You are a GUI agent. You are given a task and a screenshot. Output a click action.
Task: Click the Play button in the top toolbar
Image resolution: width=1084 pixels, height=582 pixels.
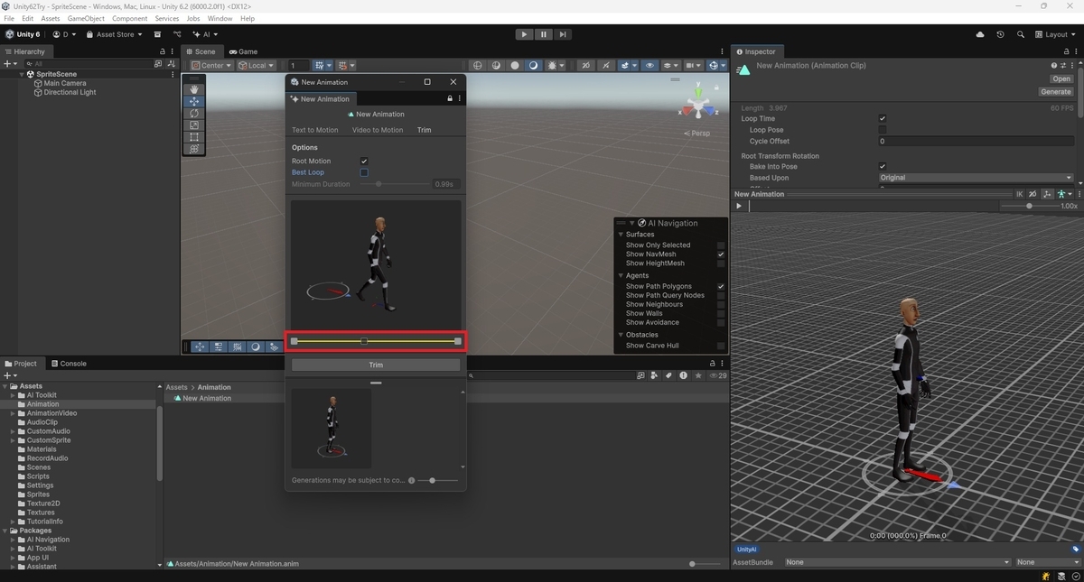[x=524, y=34]
